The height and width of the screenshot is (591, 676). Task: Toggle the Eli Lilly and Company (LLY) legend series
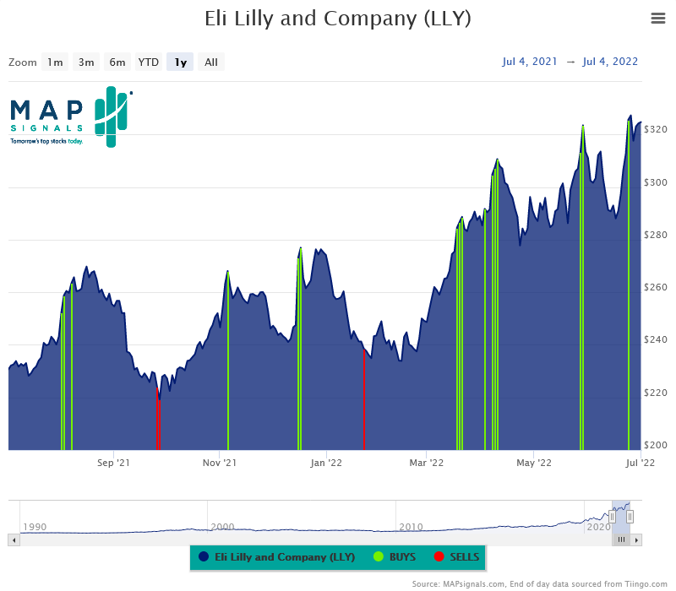(277, 557)
